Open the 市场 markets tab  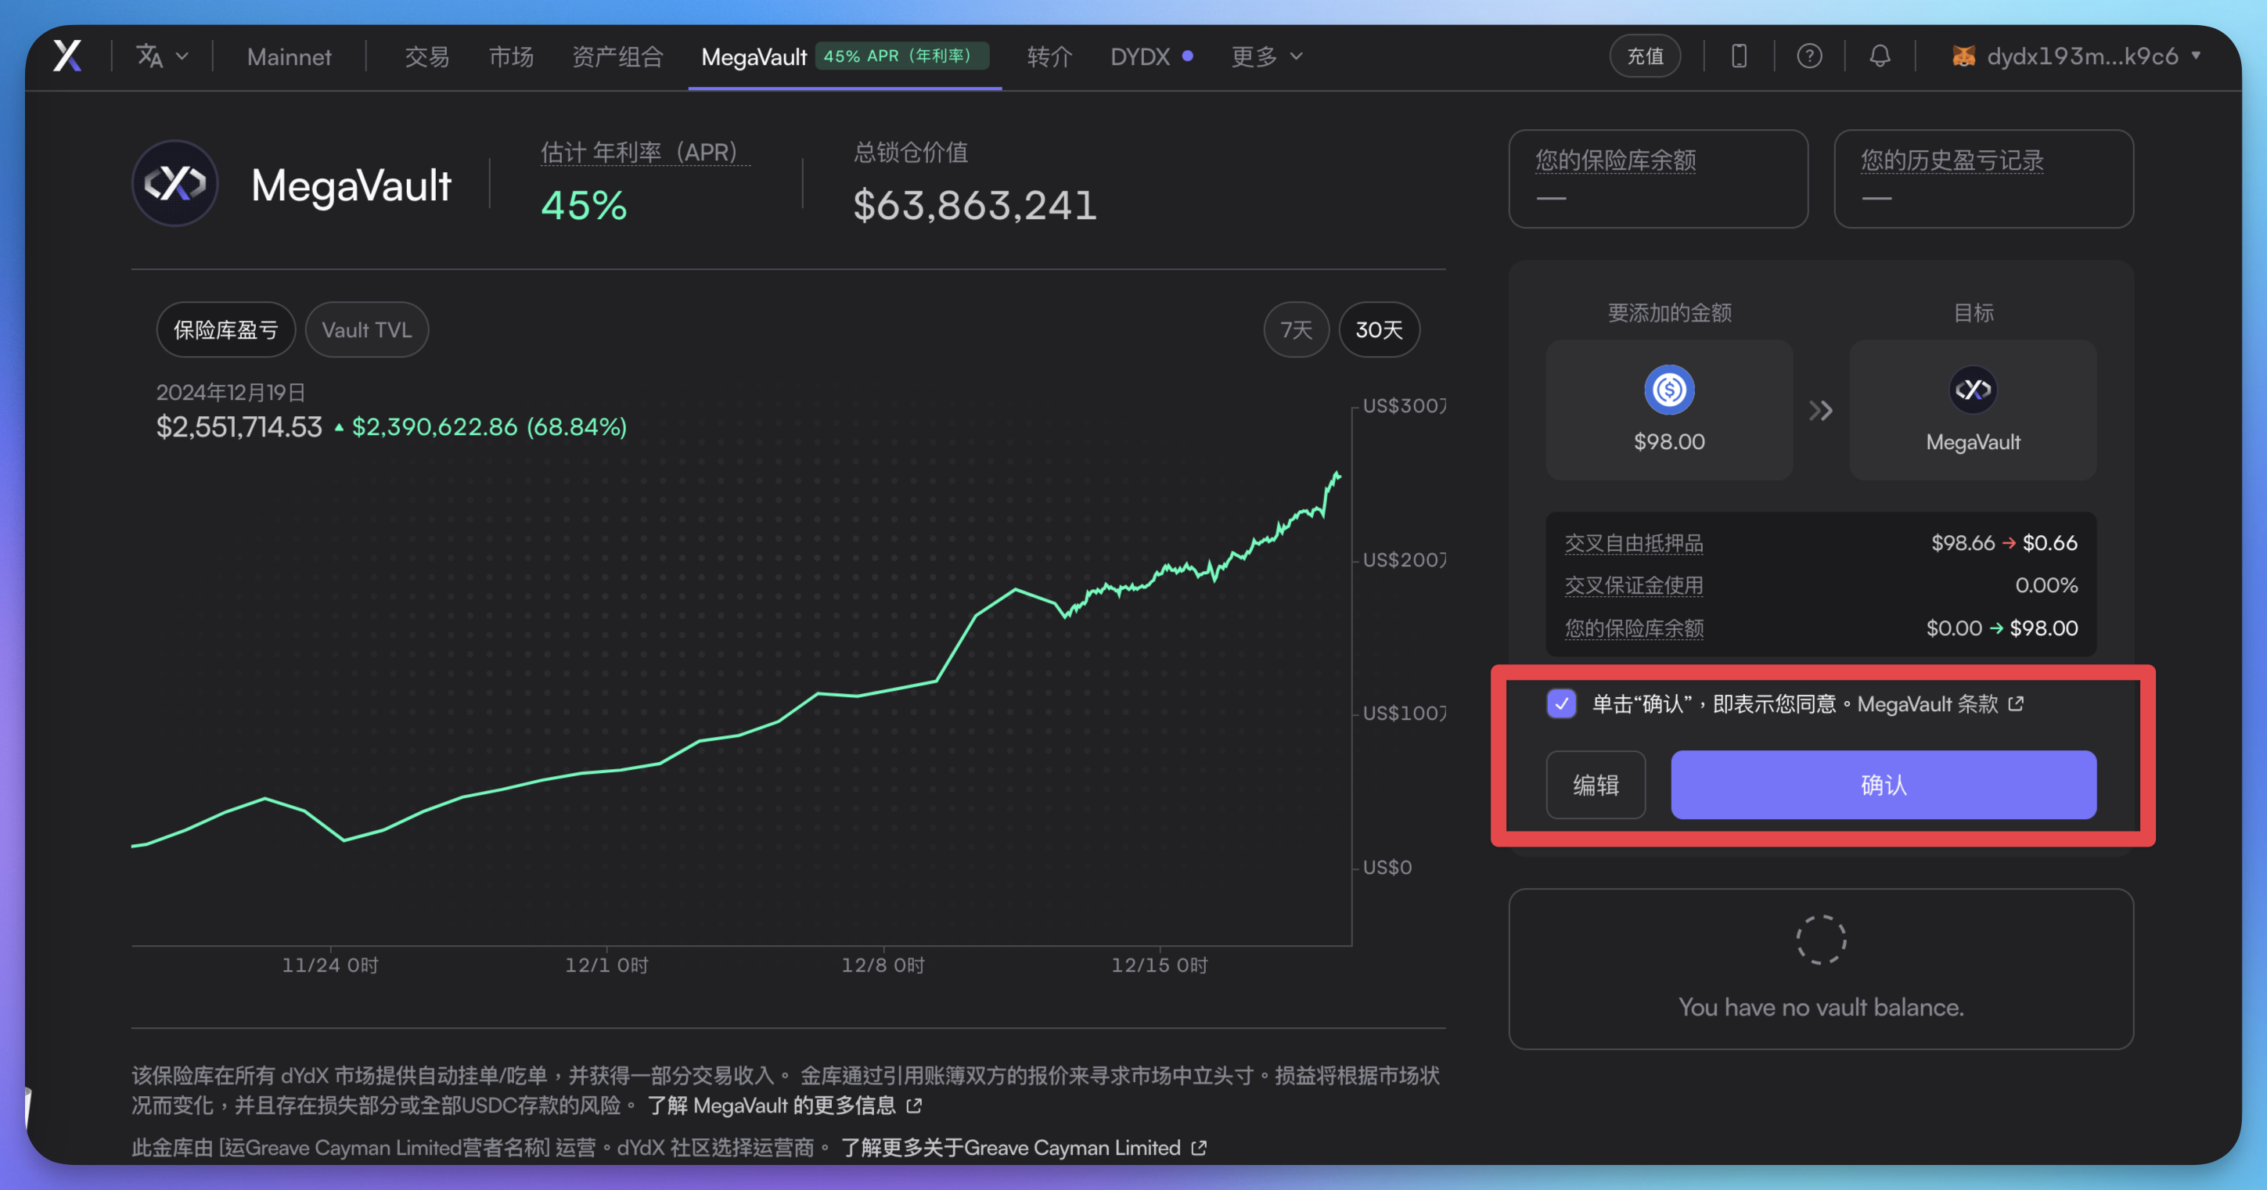511,57
